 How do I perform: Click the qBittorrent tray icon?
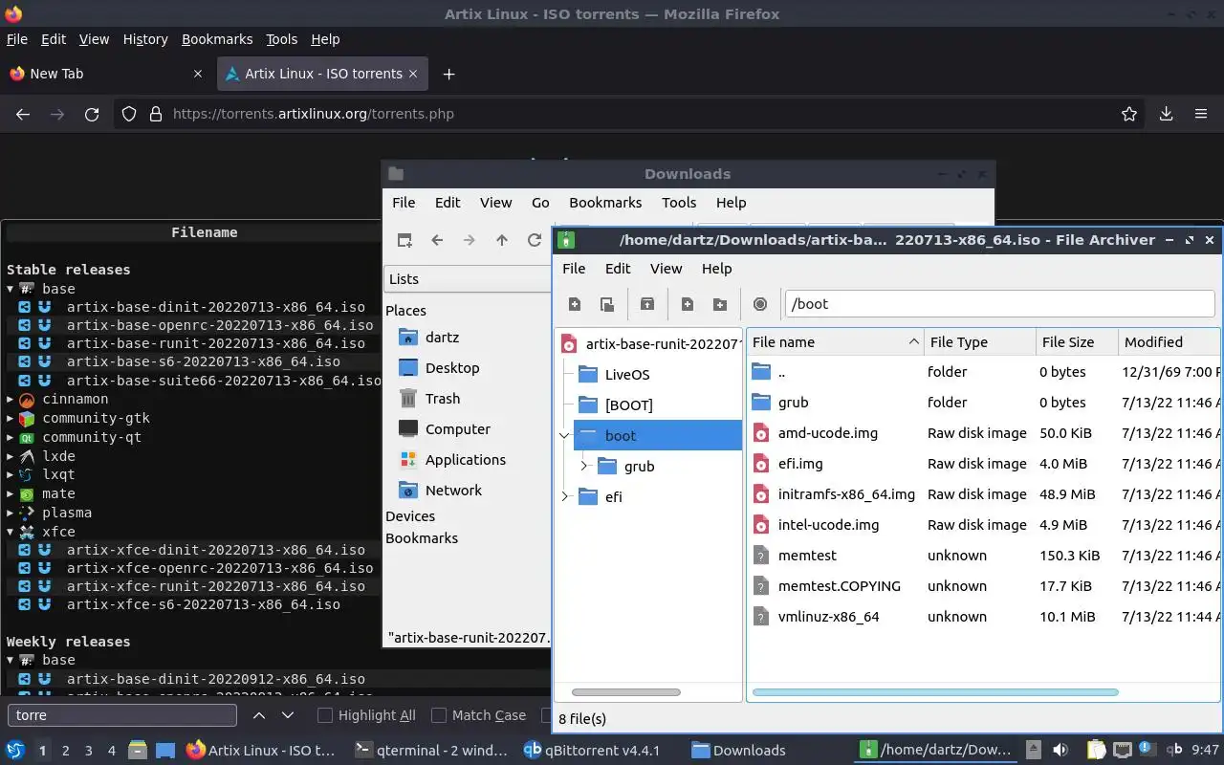point(1174,750)
